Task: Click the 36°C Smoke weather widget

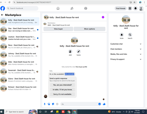Action: tap(115, 112)
